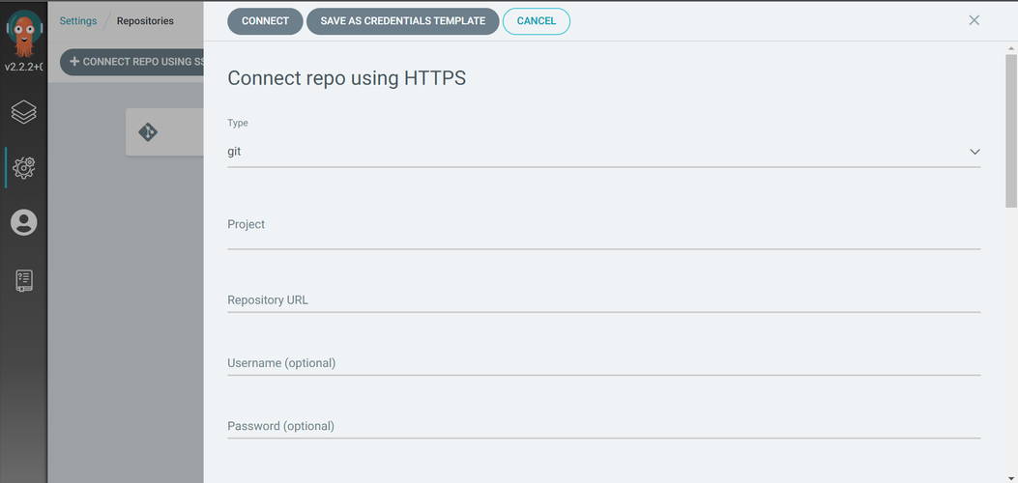Image resolution: width=1018 pixels, height=483 pixels.
Task: Click the Project field
Action: (x=604, y=232)
